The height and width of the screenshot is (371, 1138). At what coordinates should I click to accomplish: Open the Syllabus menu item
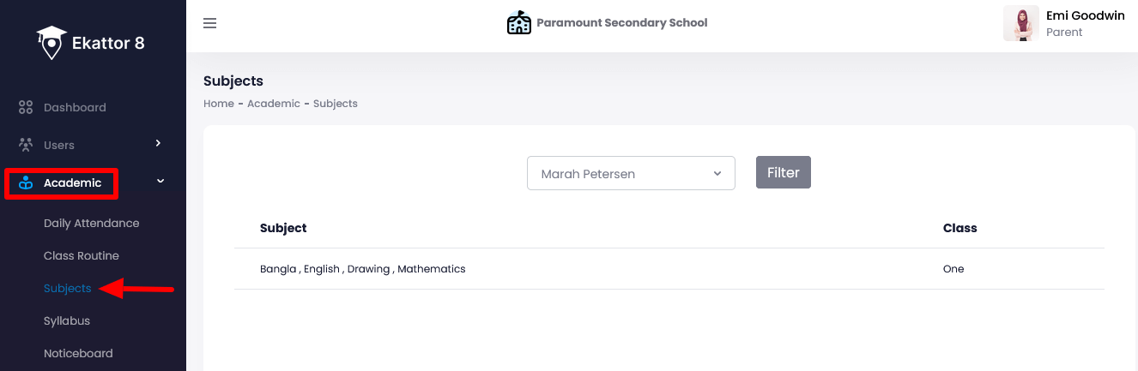[67, 320]
